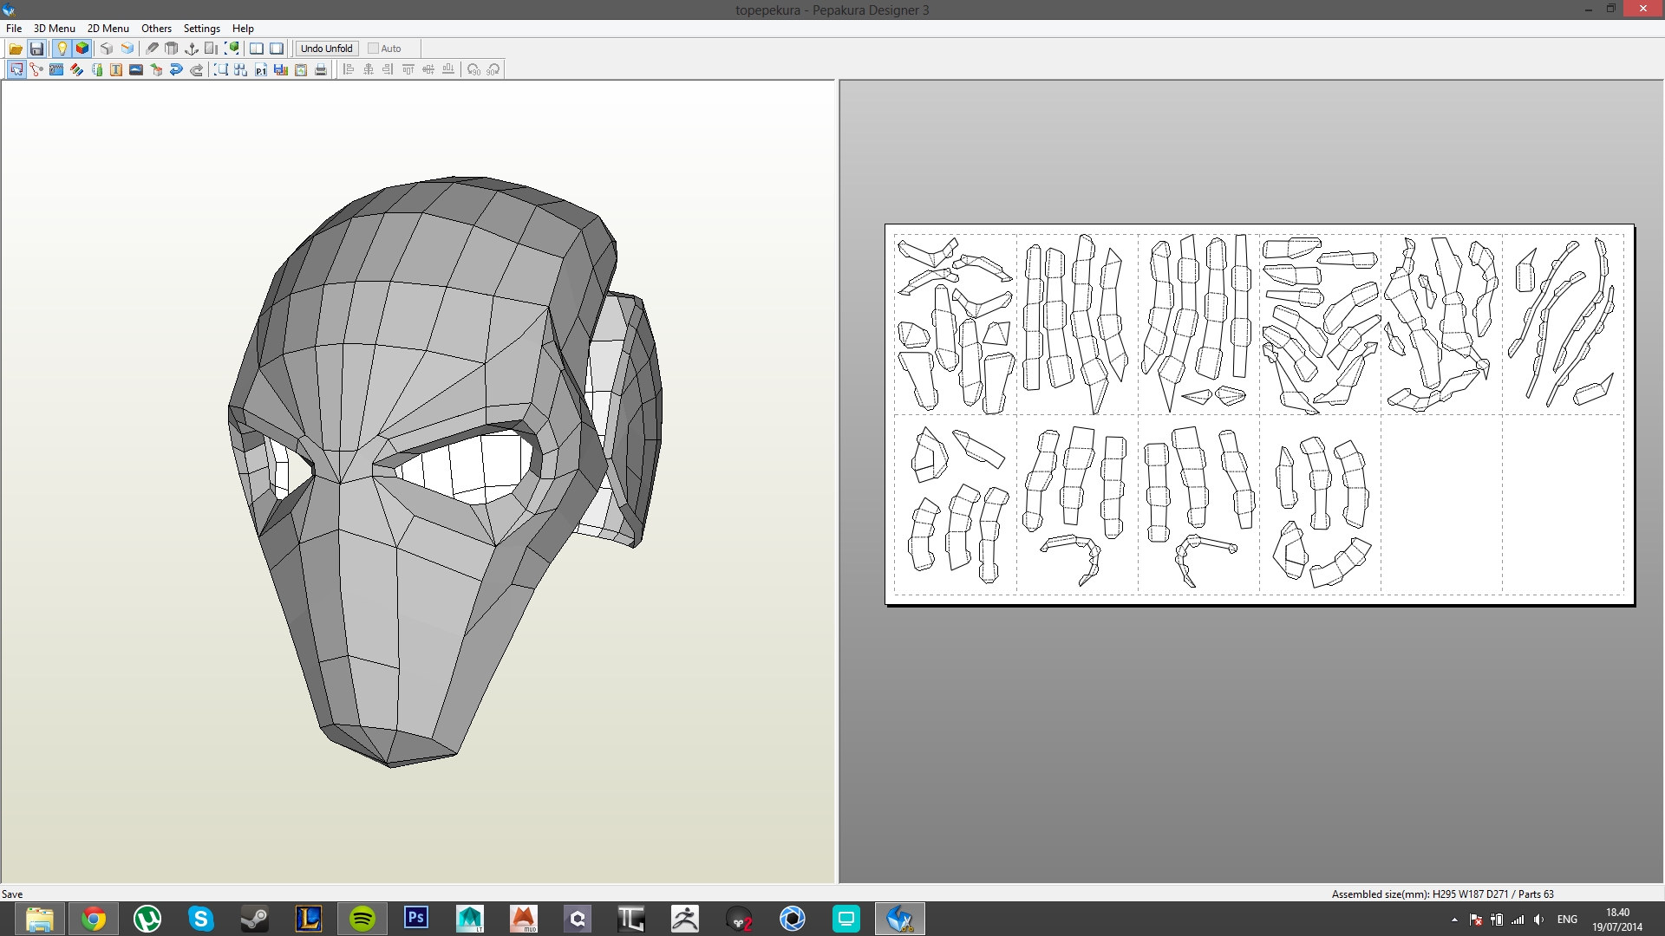The height and width of the screenshot is (936, 1665).
Task: Click the gray cube view icon
Action: coord(107,49)
